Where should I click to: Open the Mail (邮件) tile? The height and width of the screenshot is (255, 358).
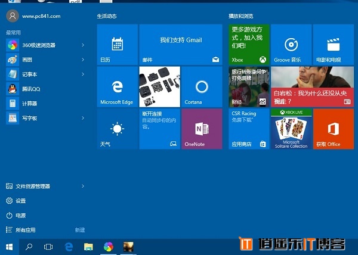[x=181, y=45]
